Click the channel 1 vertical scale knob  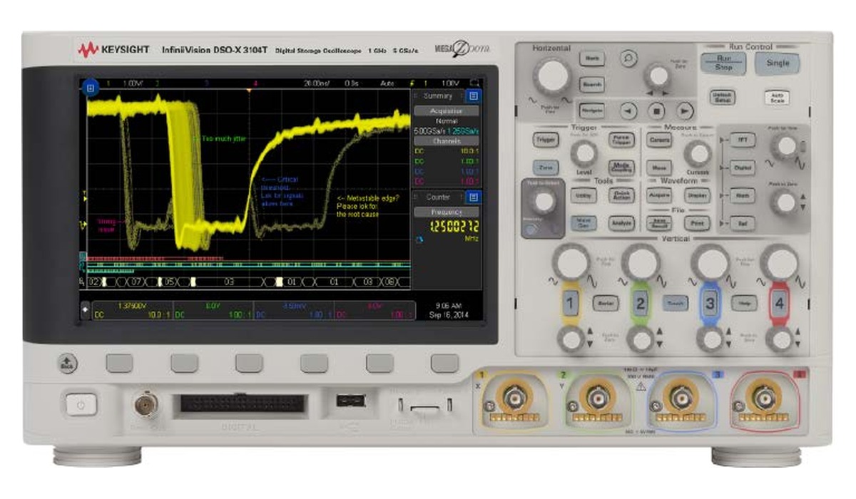(x=571, y=262)
